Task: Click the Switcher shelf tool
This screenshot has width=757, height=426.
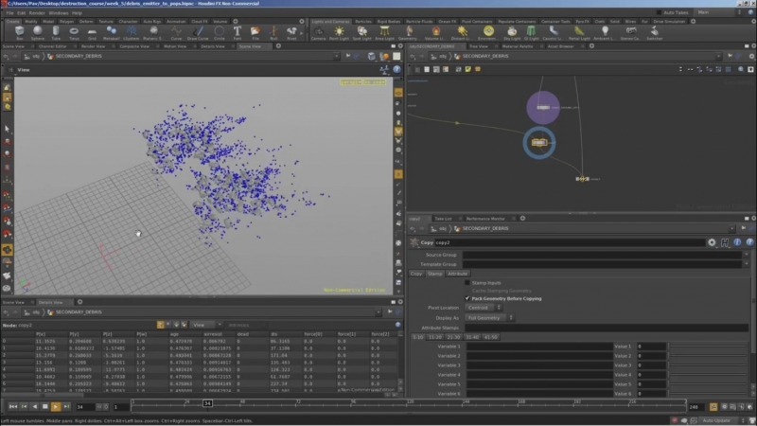Action: (654, 32)
